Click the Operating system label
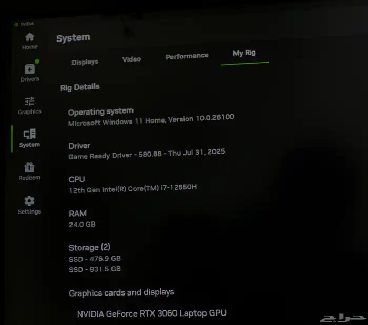The height and width of the screenshot is (325, 368). tap(101, 111)
